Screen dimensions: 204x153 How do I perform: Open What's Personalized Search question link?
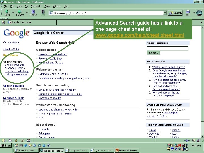click(168, 67)
